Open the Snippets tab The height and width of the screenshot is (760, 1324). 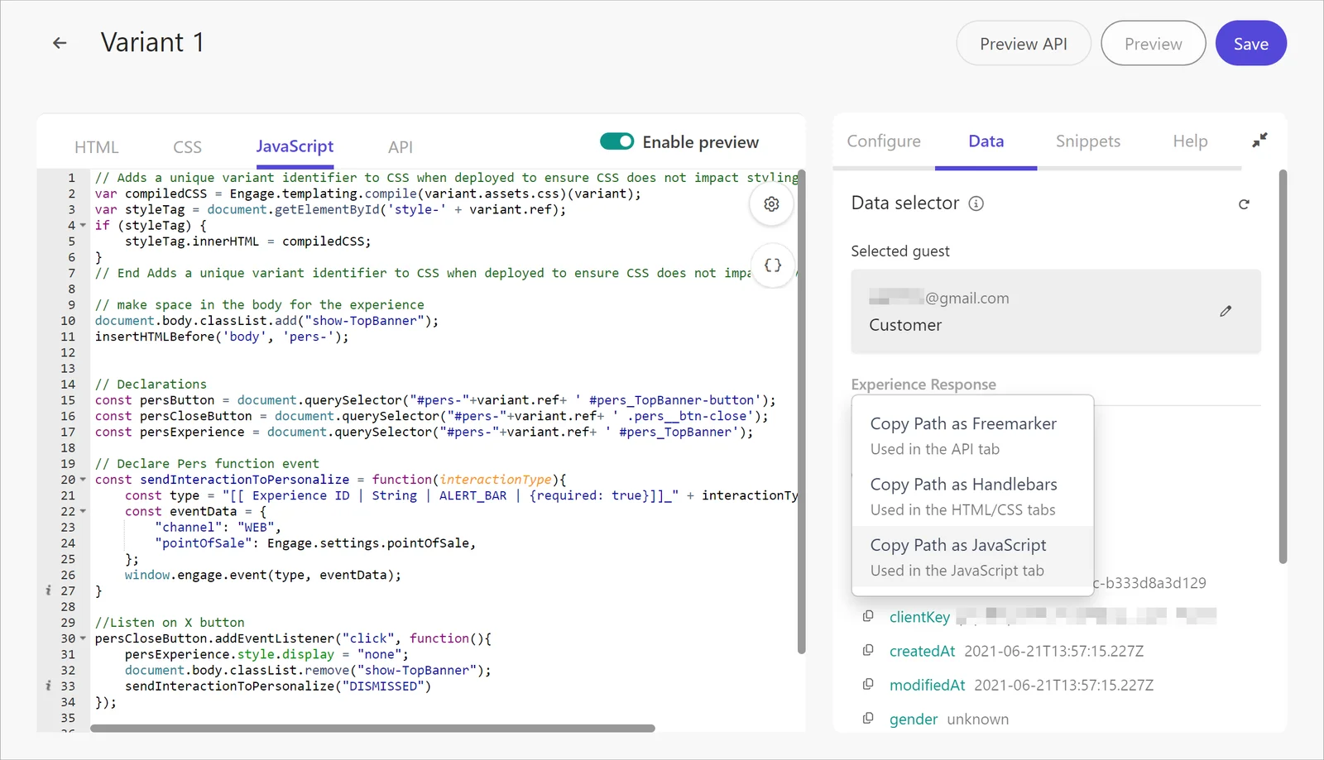1088,141
